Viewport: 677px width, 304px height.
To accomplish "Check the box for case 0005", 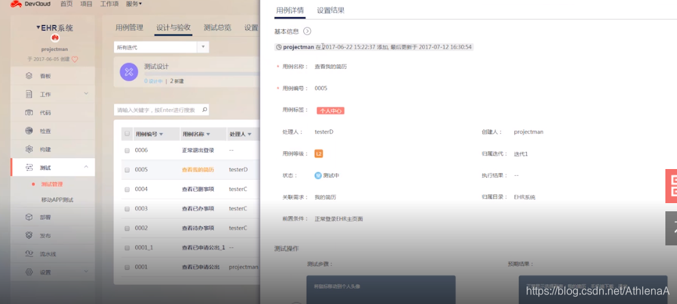I will click(x=127, y=170).
